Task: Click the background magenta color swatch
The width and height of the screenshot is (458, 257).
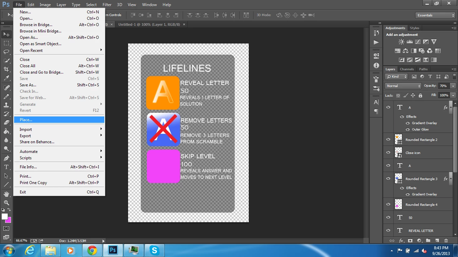Action: tap(9, 221)
